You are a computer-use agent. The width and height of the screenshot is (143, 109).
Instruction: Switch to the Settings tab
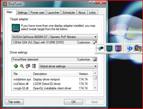(x=22, y=13)
